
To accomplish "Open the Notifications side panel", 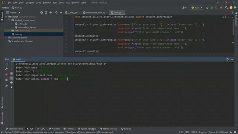I will tap(236, 19).
